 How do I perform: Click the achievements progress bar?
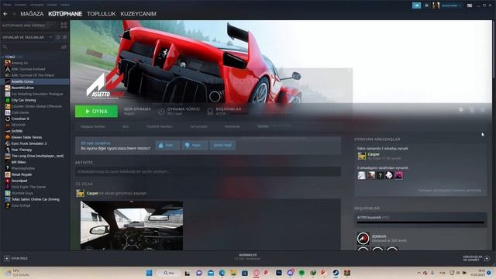click(420, 222)
